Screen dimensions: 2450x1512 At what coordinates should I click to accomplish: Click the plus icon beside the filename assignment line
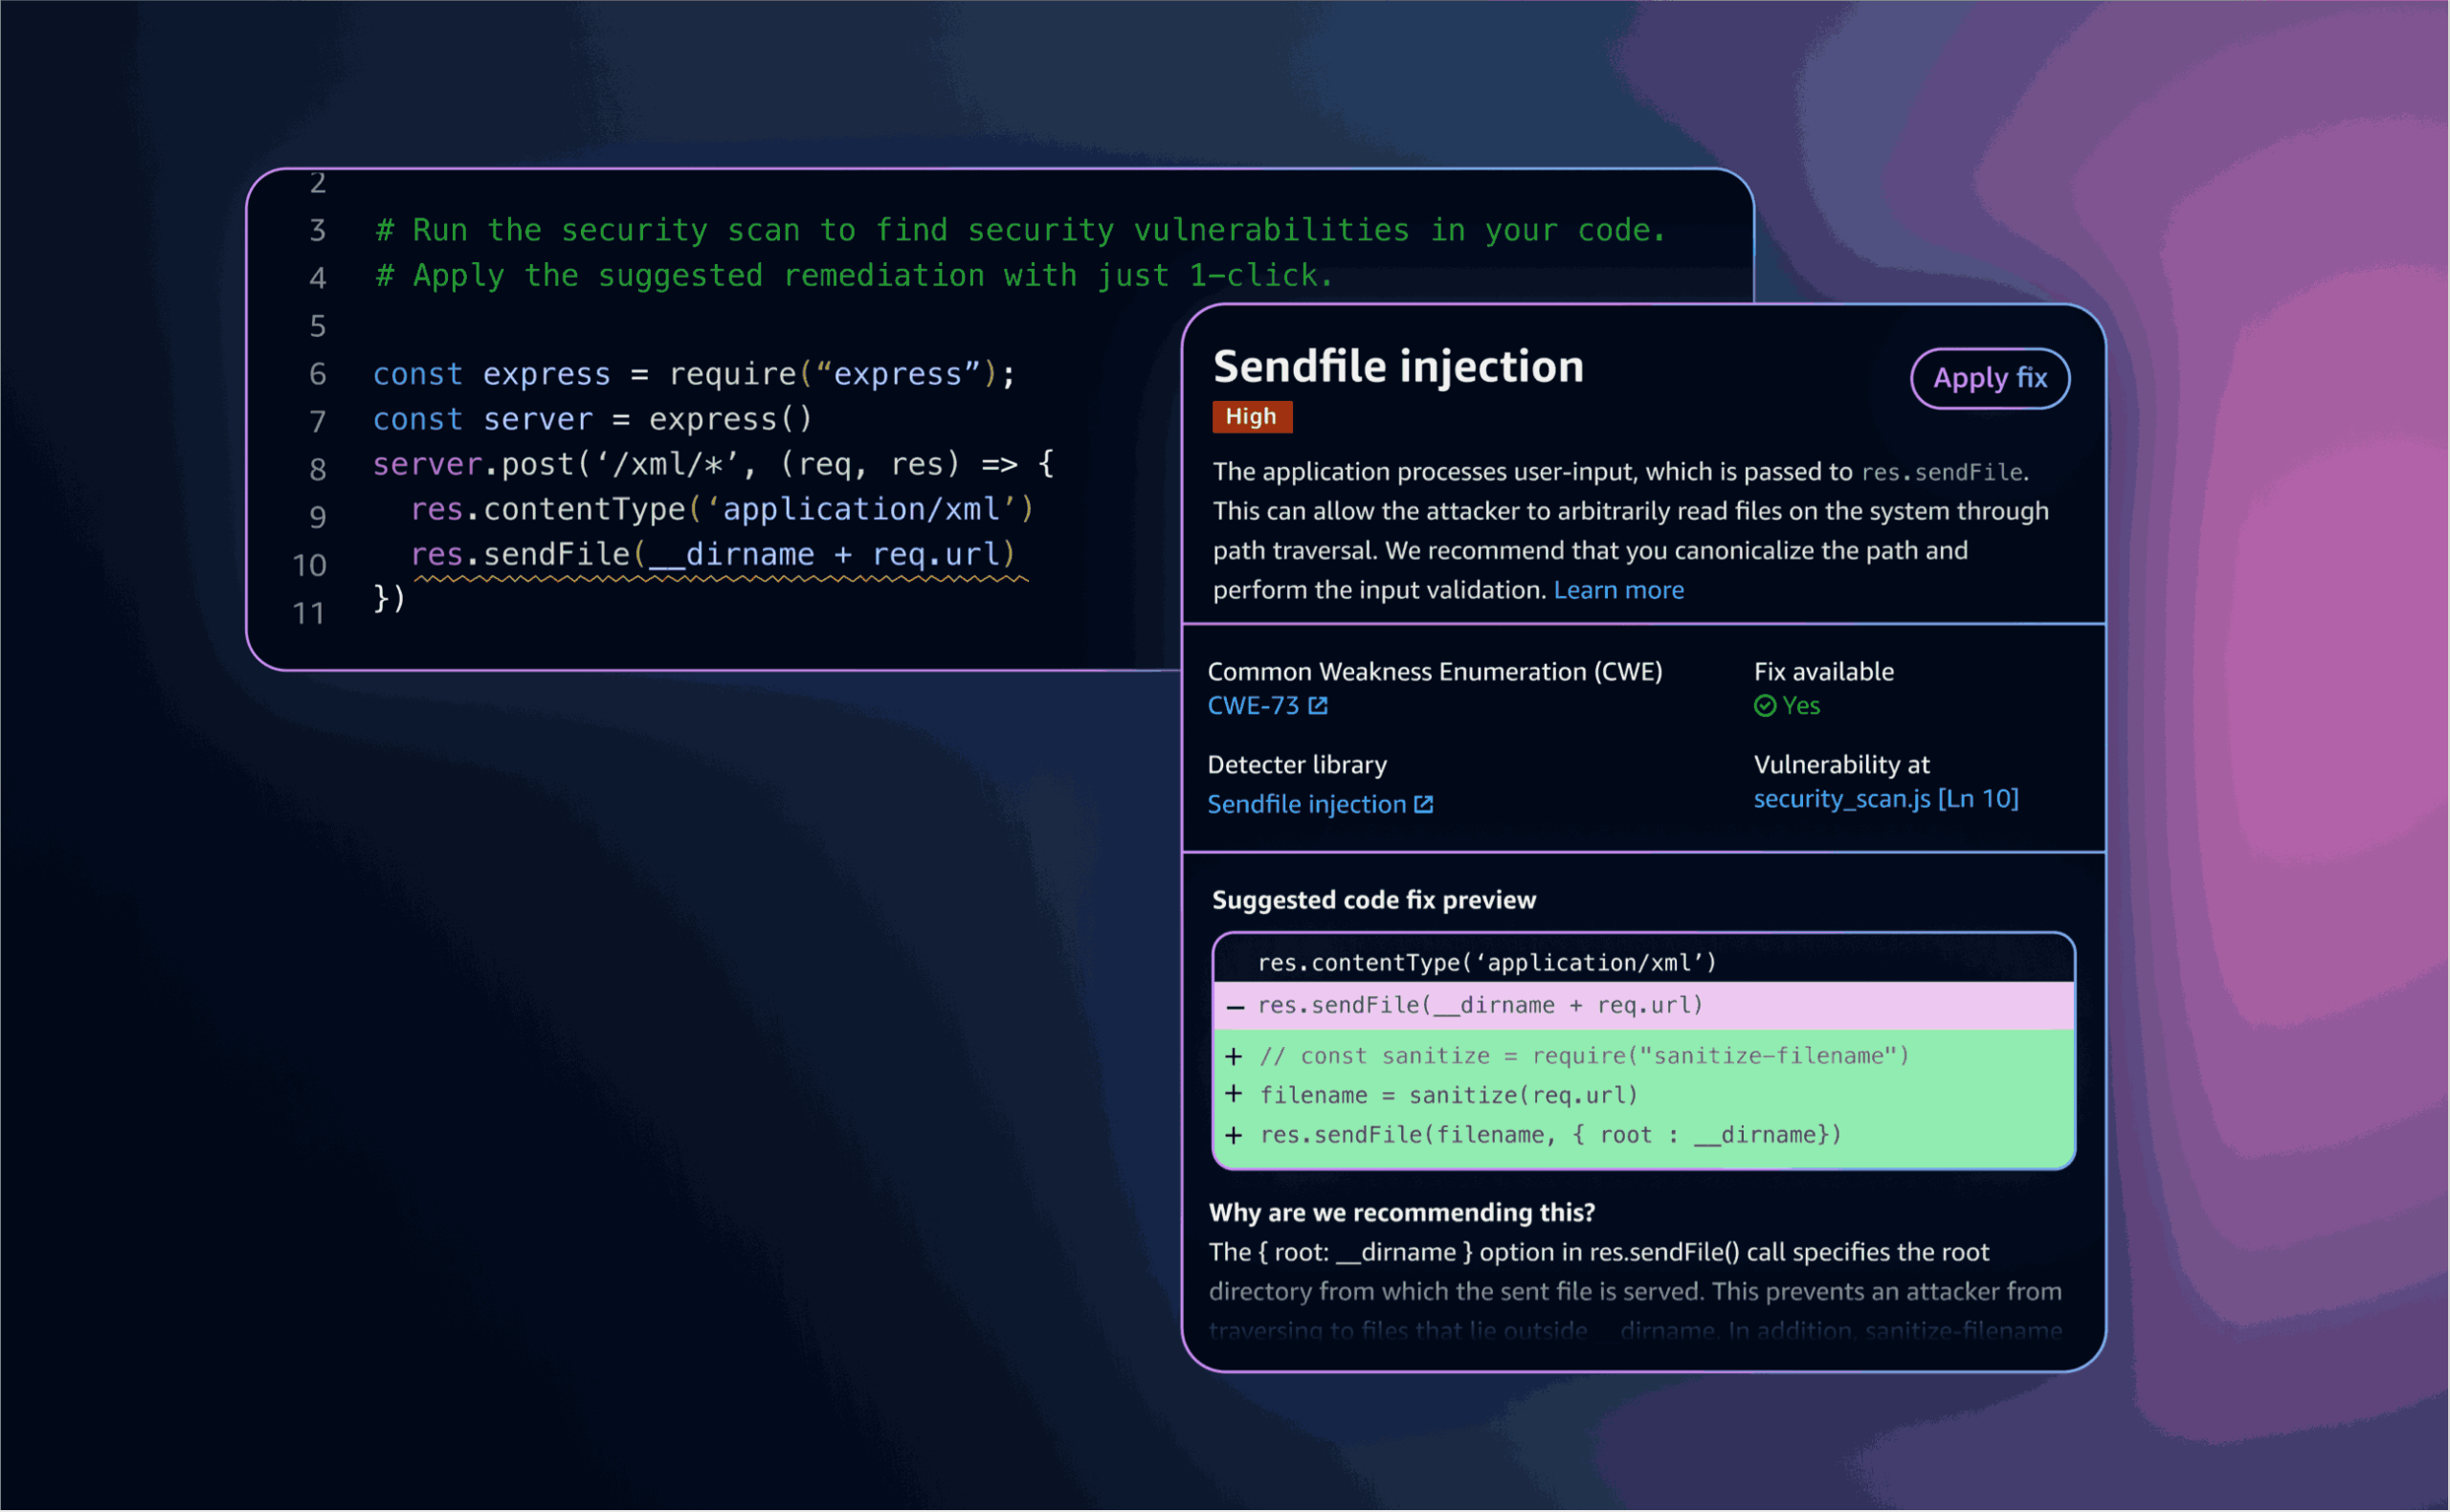pyautogui.click(x=1234, y=1095)
